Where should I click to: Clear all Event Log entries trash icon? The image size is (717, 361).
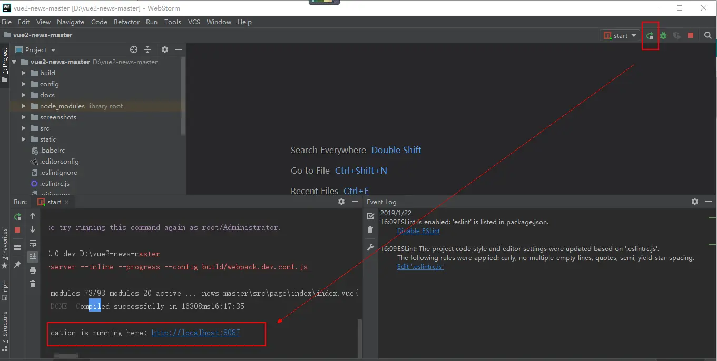tap(370, 230)
